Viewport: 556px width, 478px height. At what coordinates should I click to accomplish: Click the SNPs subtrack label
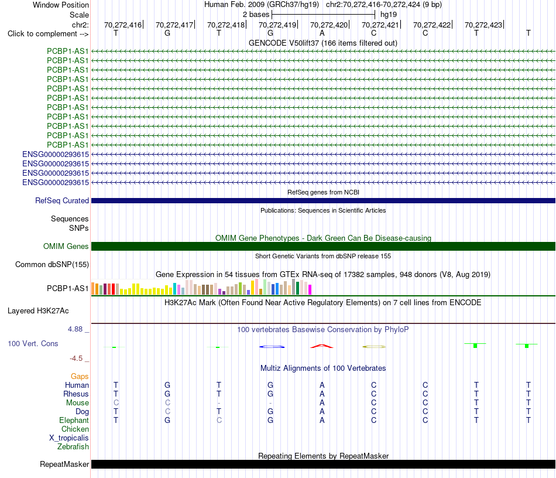point(79,228)
